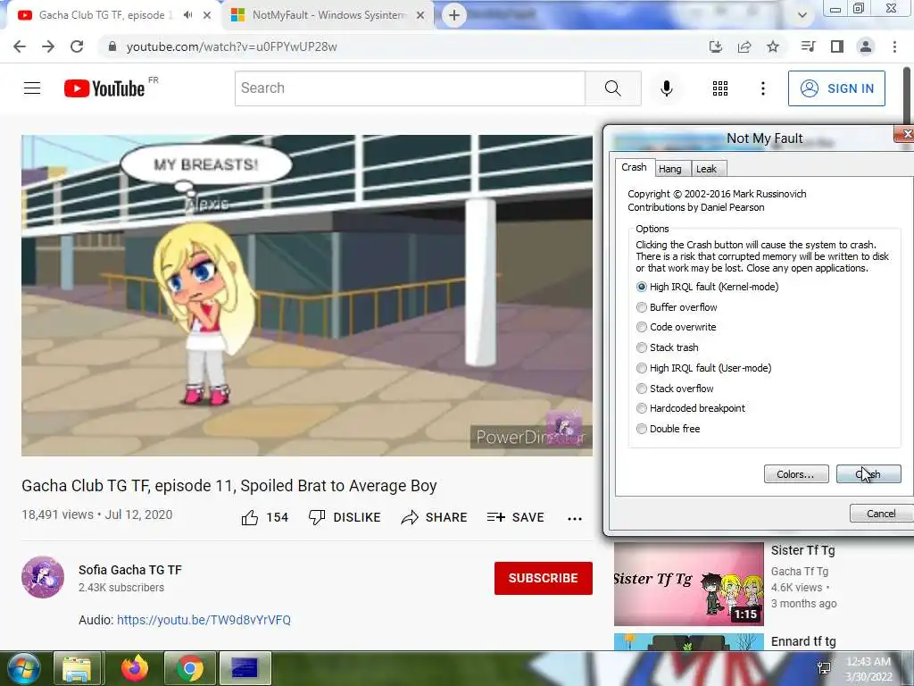Switch to NotMyFault Sysinternals browser tab

coord(328,15)
